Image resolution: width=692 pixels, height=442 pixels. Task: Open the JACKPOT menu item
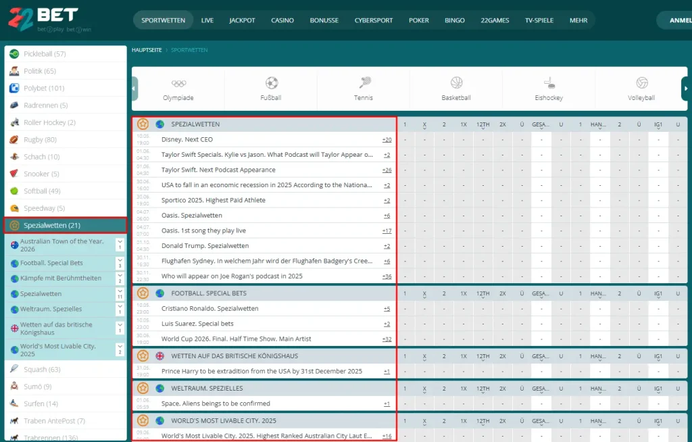(243, 20)
